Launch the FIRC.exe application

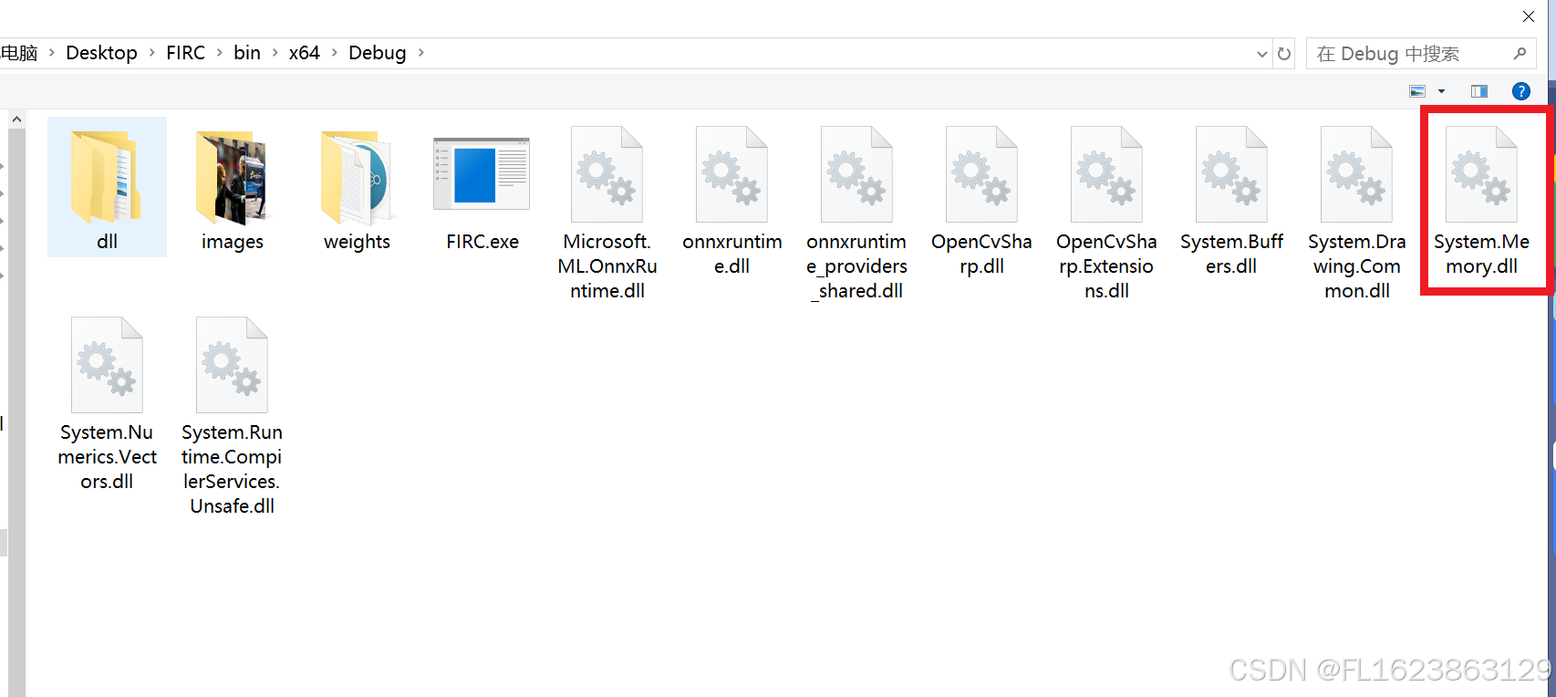[481, 173]
